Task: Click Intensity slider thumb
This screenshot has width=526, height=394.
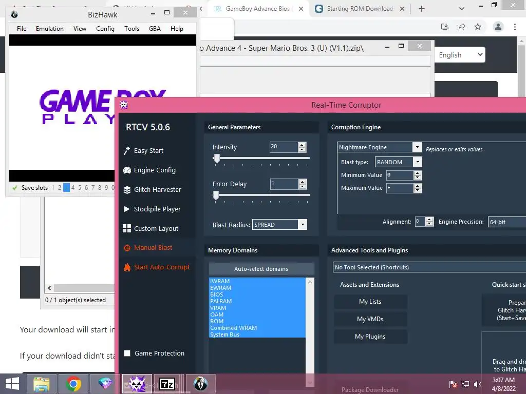Action: point(217,159)
